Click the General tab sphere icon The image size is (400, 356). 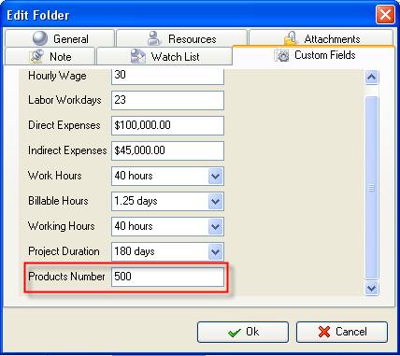[40, 38]
